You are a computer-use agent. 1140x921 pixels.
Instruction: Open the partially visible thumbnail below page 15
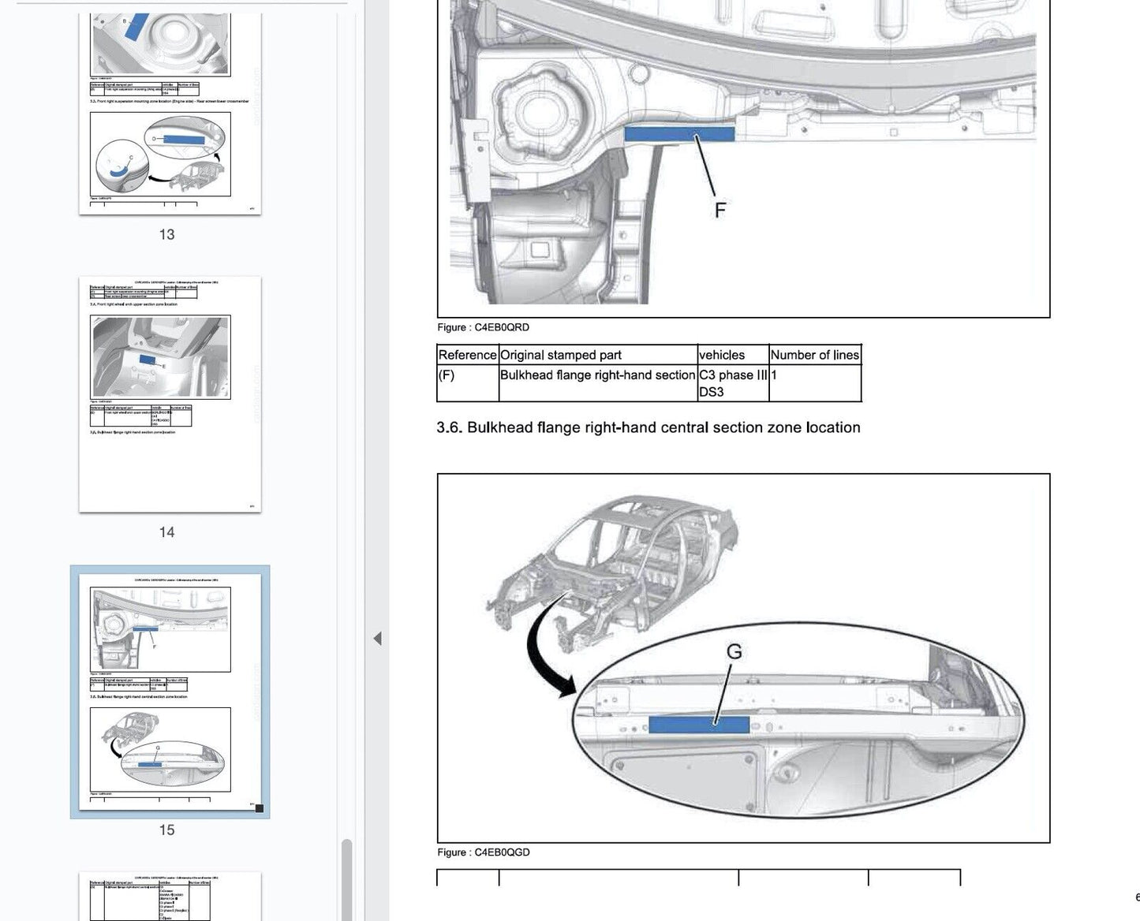click(x=170, y=896)
